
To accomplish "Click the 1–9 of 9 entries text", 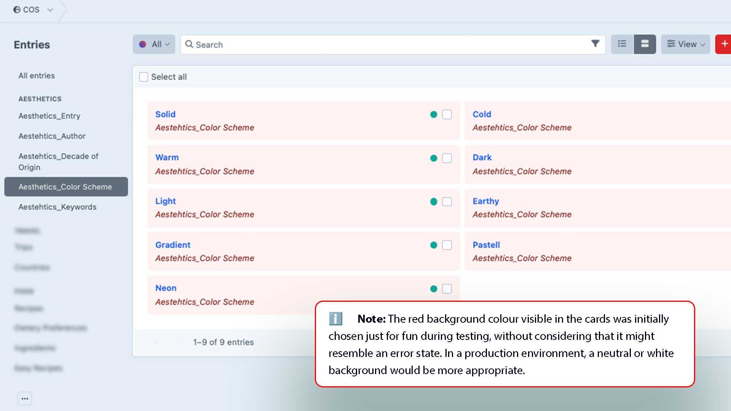I will click(223, 342).
